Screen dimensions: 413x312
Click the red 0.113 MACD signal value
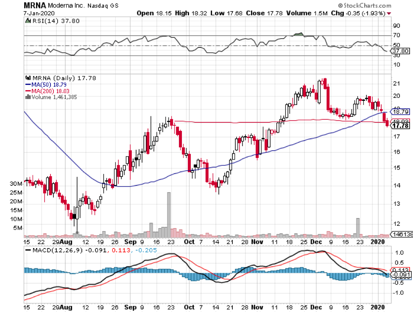tap(121, 250)
